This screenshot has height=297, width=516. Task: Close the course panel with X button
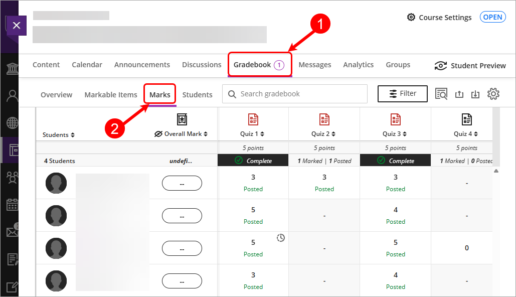click(17, 26)
